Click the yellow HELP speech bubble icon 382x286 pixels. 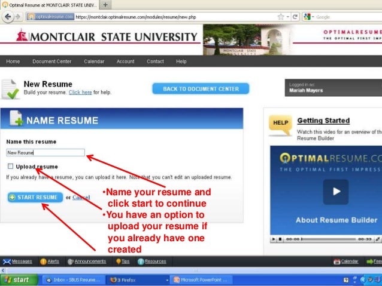tap(280, 125)
